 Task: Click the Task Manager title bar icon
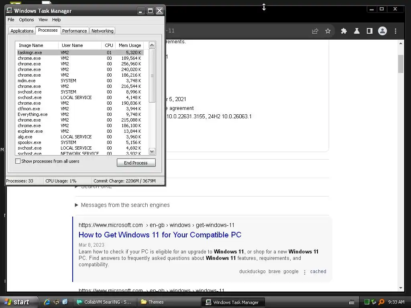[x=10, y=11]
